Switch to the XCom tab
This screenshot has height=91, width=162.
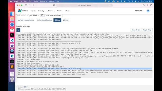66,20
